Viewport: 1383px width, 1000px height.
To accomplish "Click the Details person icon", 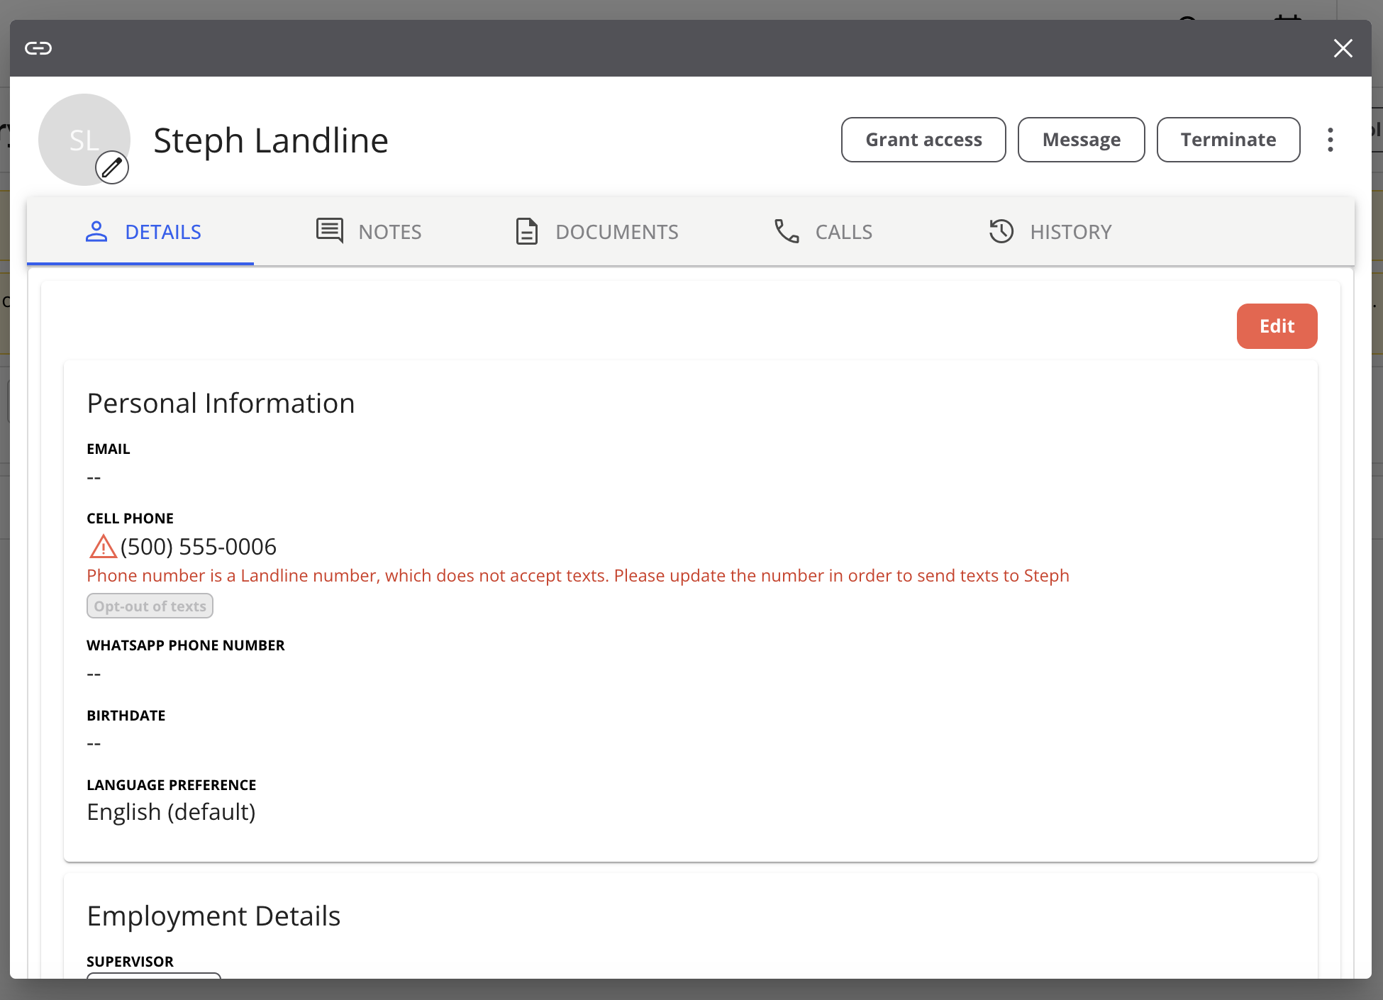I will coord(96,231).
